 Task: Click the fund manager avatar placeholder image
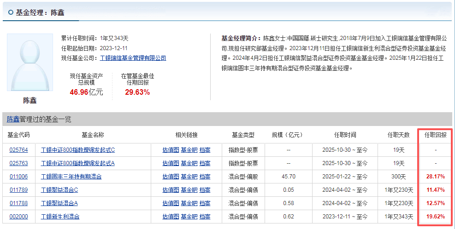click(30, 62)
